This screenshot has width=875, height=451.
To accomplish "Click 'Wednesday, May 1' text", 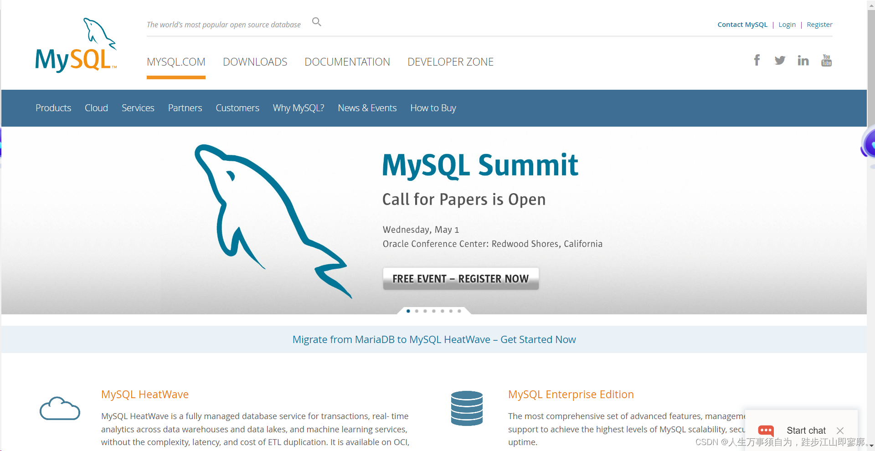I will pos(421,230).
